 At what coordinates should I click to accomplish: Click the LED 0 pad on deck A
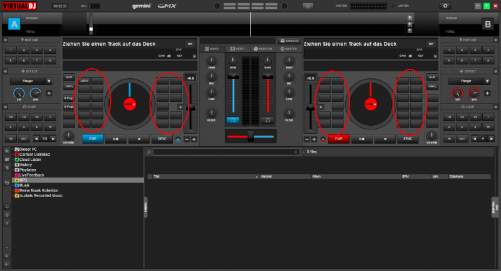85,81
